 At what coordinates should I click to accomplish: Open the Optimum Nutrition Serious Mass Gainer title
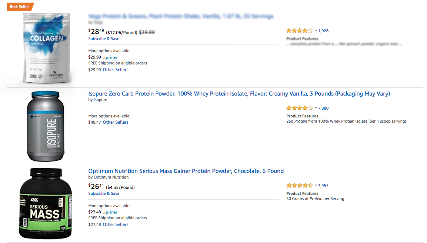186,171
